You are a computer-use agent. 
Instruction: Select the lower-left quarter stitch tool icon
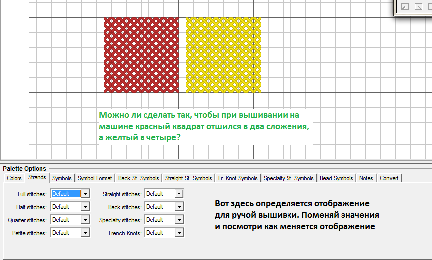tap(405, 6)
